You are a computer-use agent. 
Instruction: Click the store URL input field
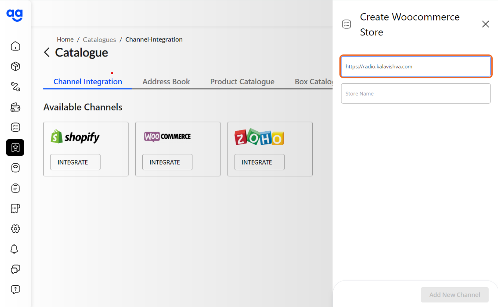[x=416, y=66]
